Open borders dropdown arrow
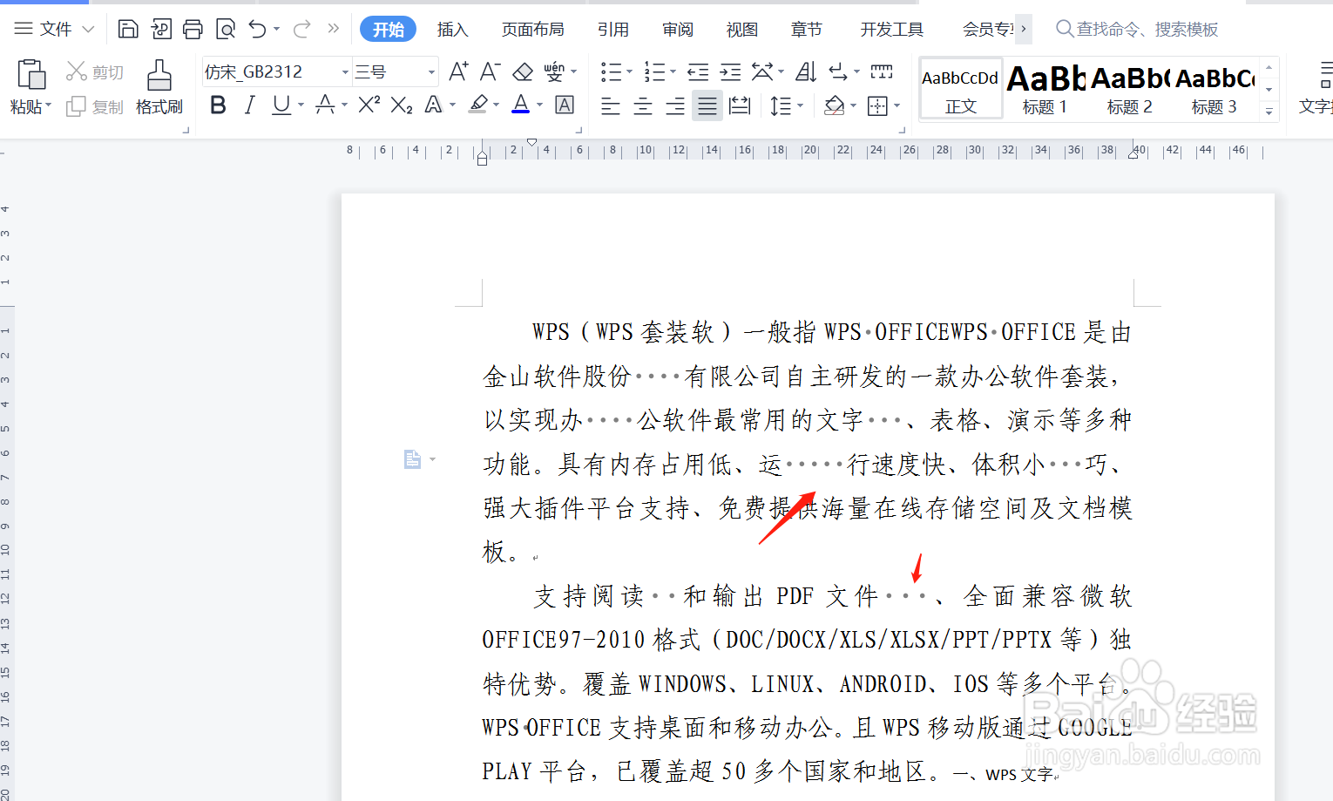This screenshot has height=801, width=1333. pyautogui.click(x=897, y=106)
